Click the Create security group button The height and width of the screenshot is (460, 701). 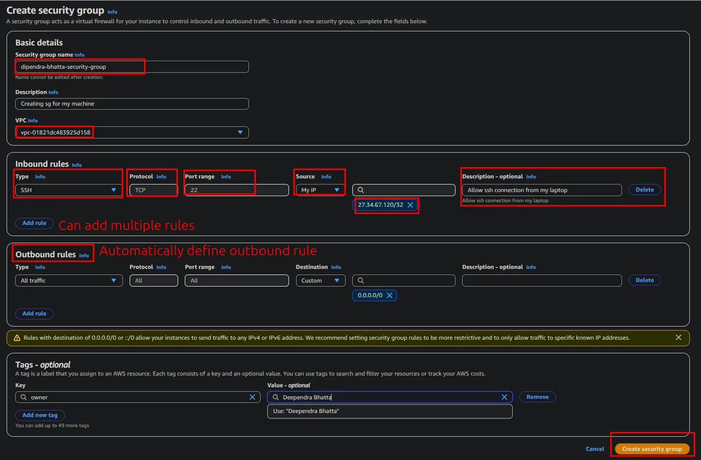click(x=652, y=449)
